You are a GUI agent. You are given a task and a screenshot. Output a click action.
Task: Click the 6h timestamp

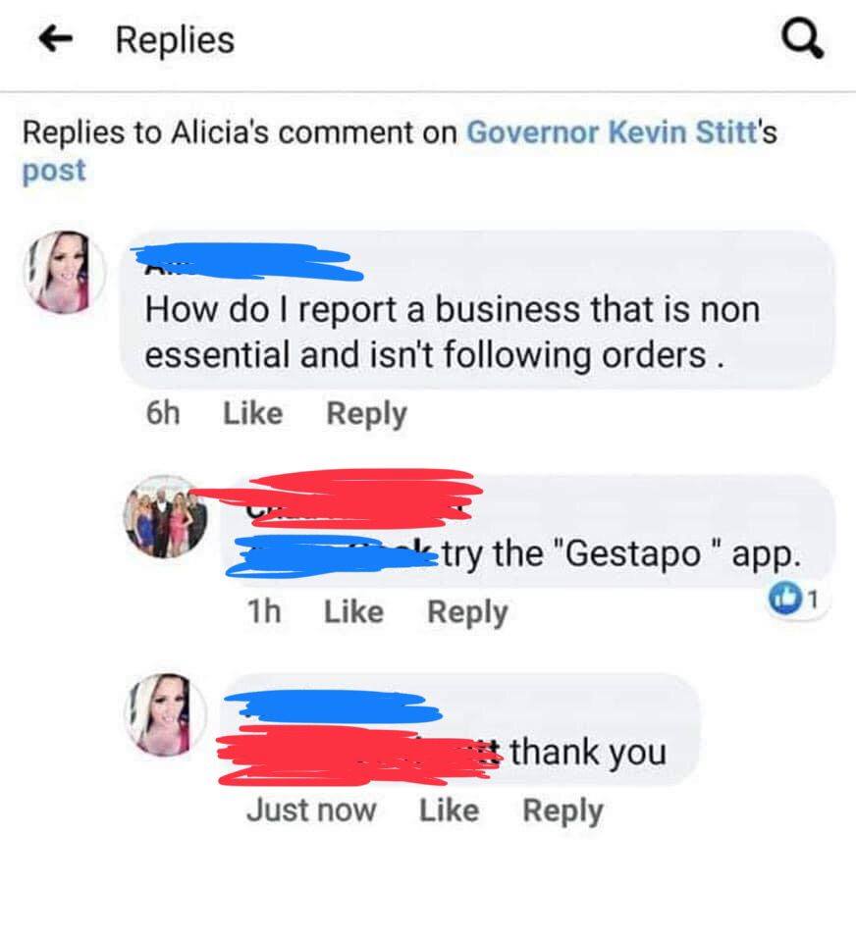[x=163, y=413]
